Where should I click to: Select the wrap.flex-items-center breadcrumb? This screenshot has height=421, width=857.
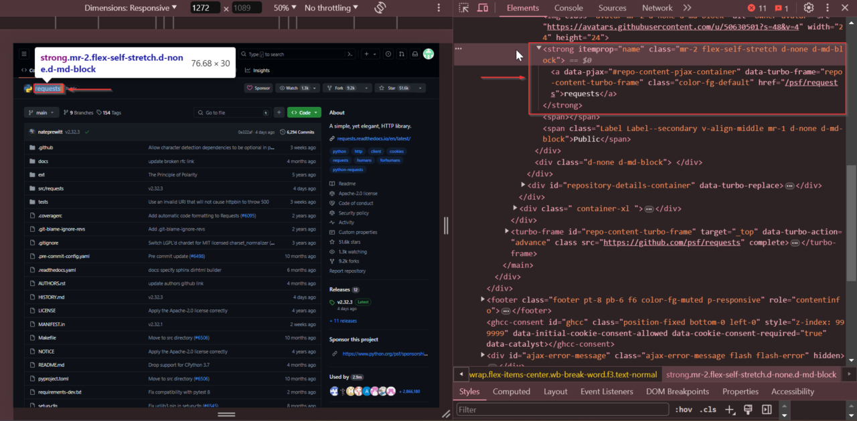click(x=562, y=375)
